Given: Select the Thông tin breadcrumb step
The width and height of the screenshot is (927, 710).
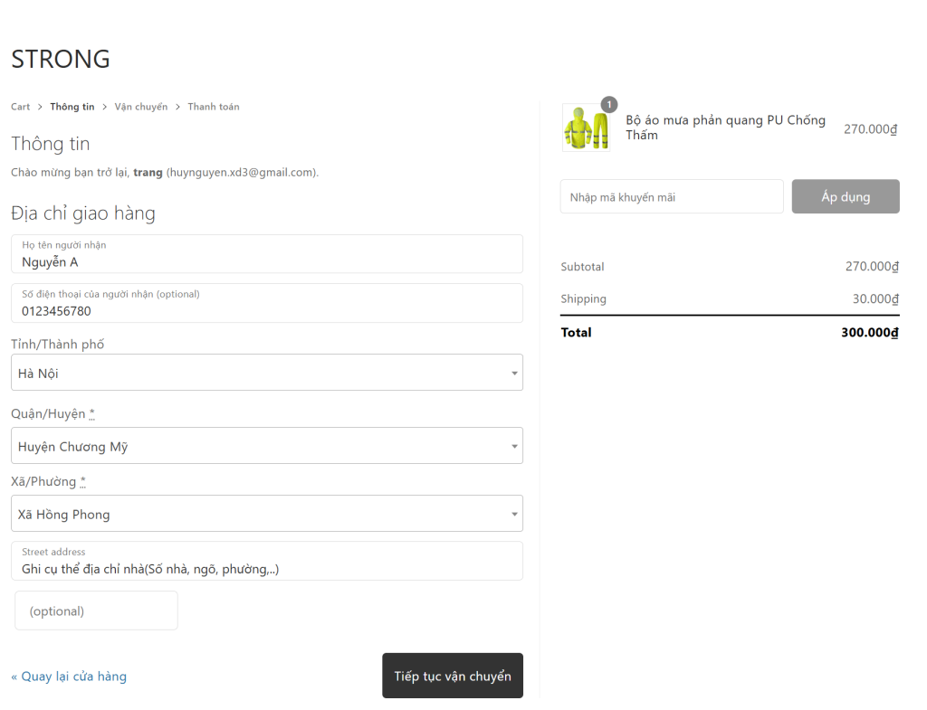Looking at the screenshot, I should point(72,107).
